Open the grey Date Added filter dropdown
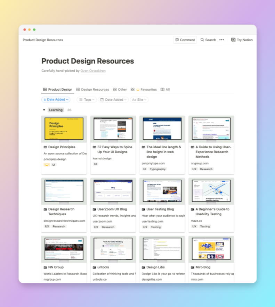The height and width of the screenshot is (307, 275). click(113, 100)
